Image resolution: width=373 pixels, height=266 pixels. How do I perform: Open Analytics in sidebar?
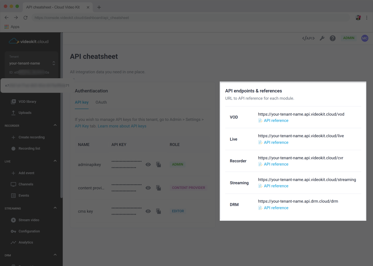pos(26,242)
